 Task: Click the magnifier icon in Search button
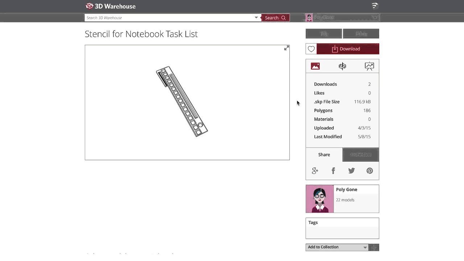click(283, 18)
